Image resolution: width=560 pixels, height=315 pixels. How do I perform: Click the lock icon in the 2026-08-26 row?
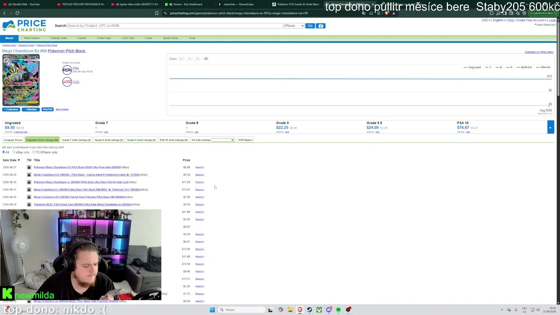tap(29, 175)
